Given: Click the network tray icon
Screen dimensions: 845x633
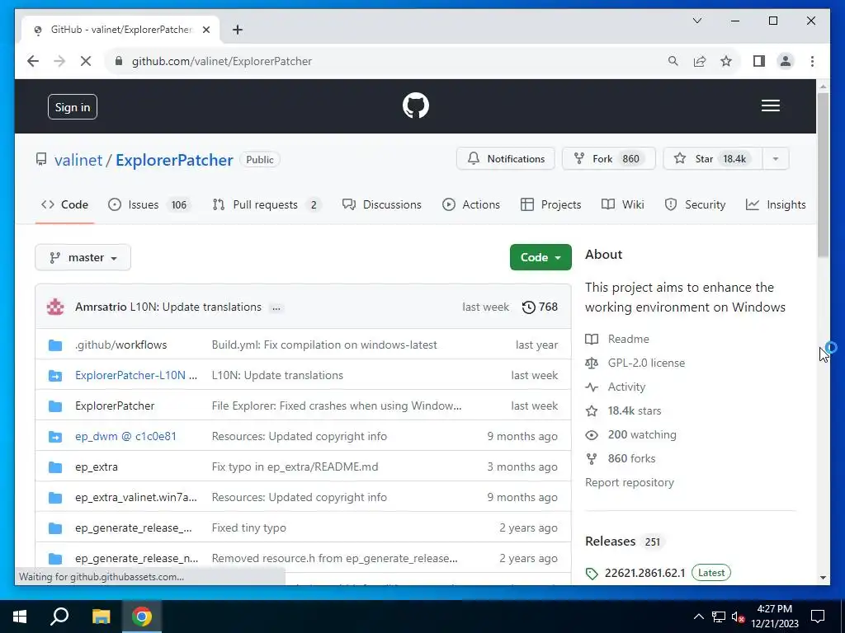Looking at the screenshot, I should (x=719, y=617).
